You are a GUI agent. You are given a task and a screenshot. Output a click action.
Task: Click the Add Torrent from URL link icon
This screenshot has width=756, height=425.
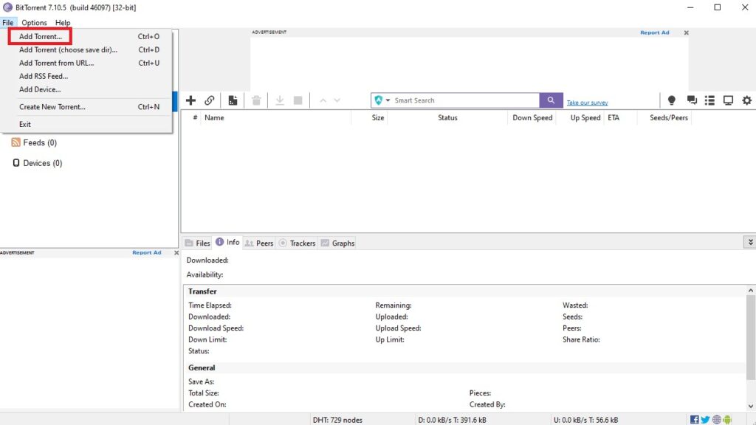coord(209,100)
